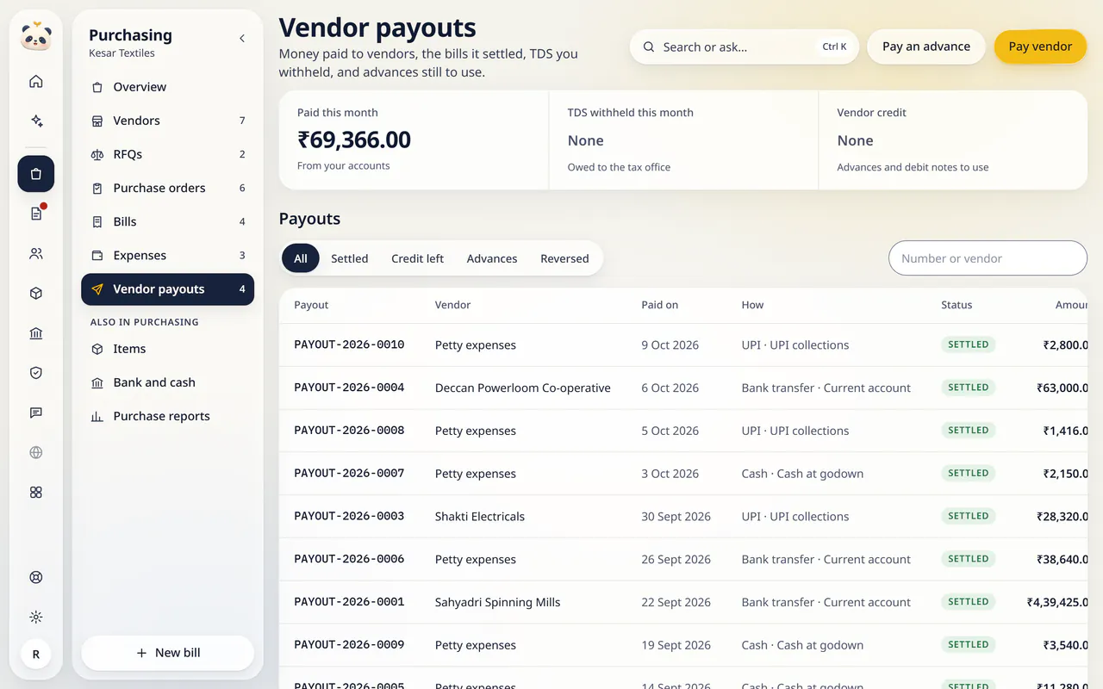Image resolution: width=1103 pixels, height=689 pixels.
Task: Open Purchase reports in the sidebar
Action: pos(167,416)
